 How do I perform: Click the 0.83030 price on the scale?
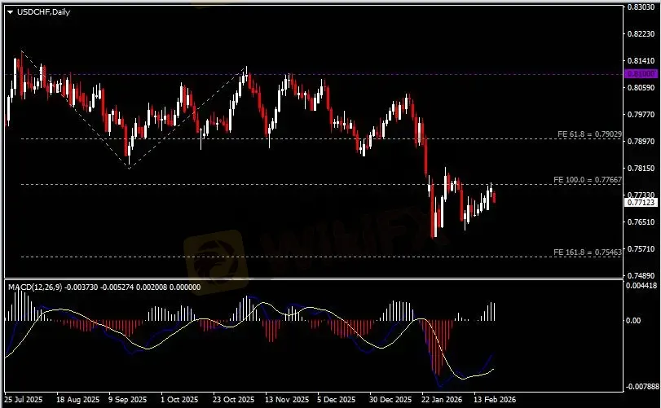[642, 7]
